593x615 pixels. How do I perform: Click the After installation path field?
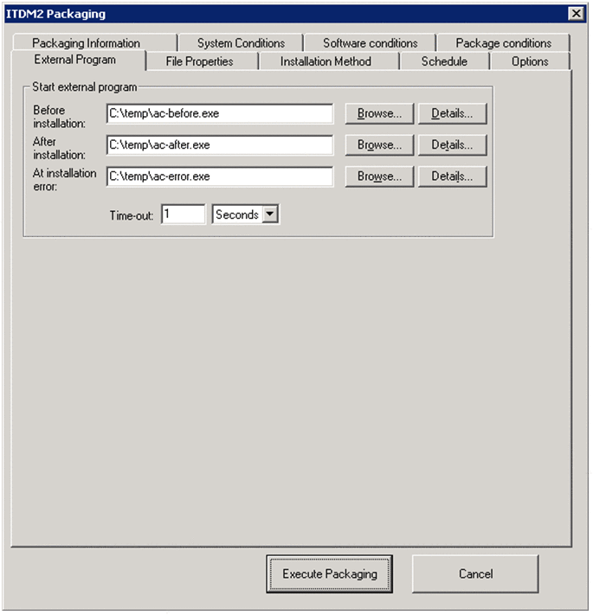coord(220,145)
